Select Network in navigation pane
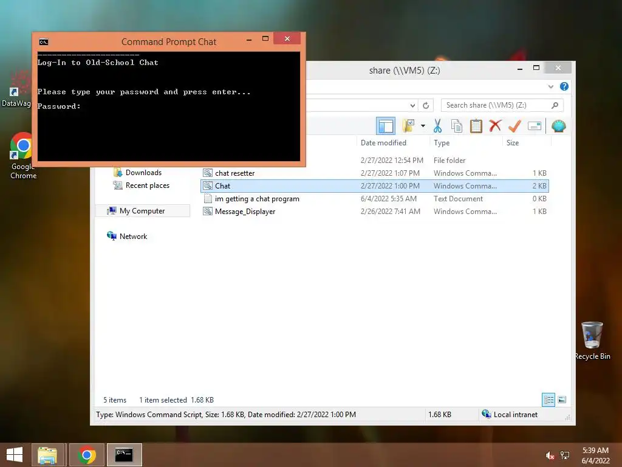622x467 pixels. click(127, 237)
